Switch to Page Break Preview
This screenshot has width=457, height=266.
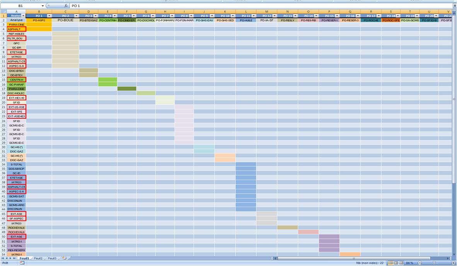coord(401,263)
